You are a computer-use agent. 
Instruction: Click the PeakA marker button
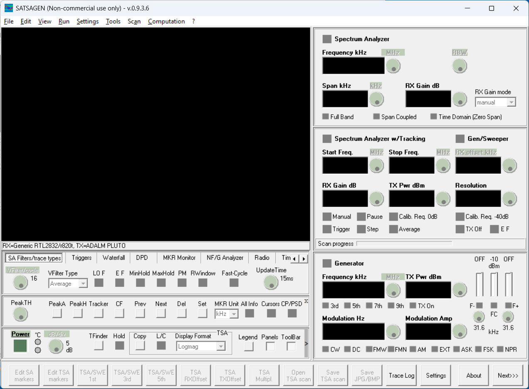pyautogui.click(x=57, y=313)
